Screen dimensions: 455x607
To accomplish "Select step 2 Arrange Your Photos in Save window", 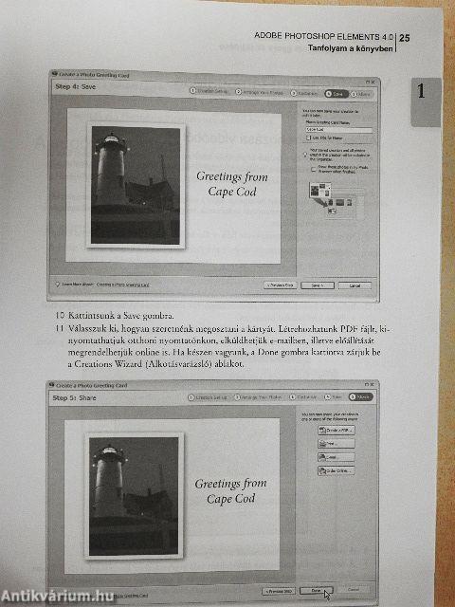I will point(259,92).
